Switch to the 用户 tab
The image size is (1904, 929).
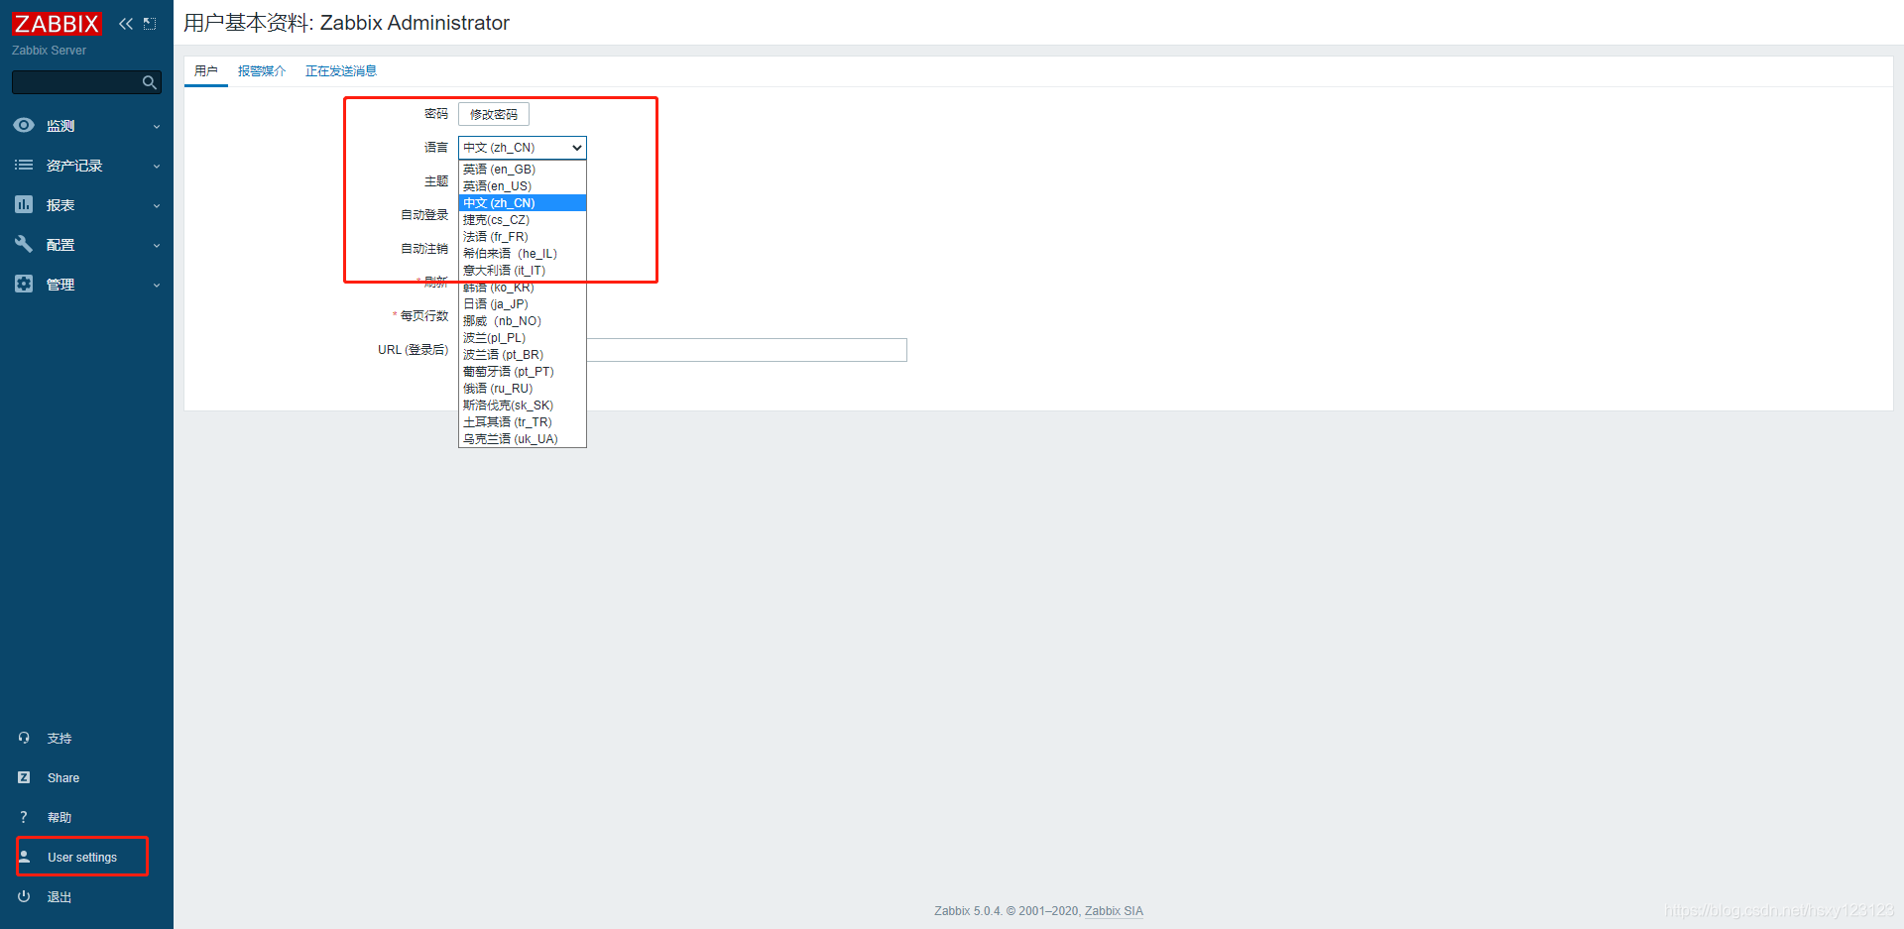(x=206, y=71)
